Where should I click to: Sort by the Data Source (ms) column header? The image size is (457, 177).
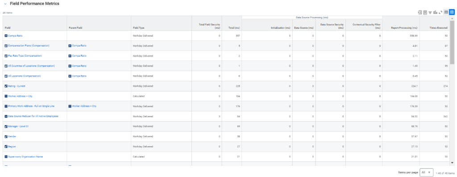(303, 28)
